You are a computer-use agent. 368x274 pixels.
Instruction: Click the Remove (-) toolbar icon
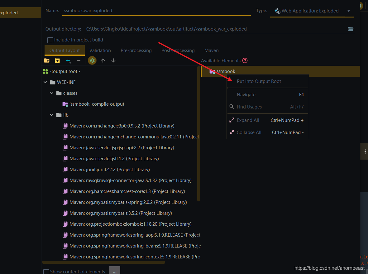point(79,60)
